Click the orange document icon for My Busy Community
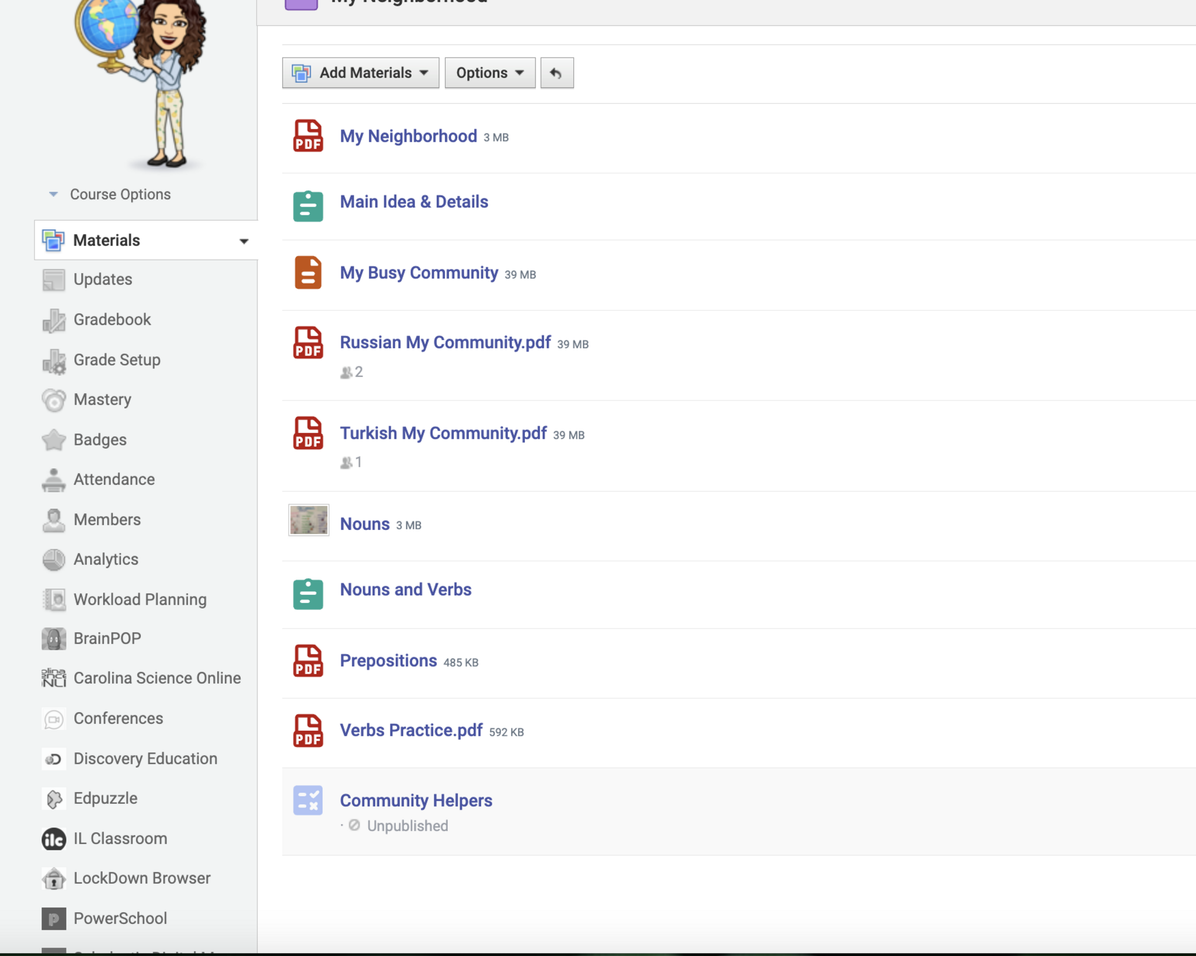This screenshot has height=956, width=1196. (308, 273)
